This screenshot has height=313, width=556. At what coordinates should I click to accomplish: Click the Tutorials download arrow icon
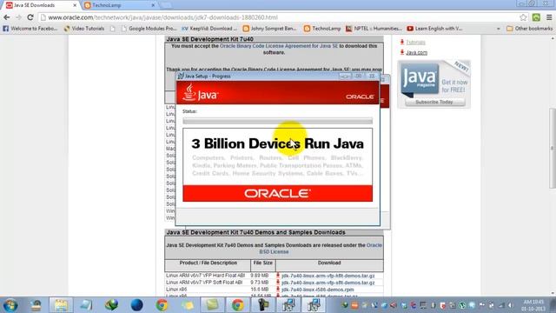pos(401,42)
